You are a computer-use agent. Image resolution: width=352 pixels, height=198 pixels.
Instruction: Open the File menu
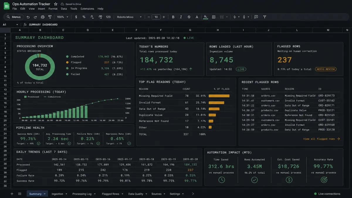click(15, 9)
